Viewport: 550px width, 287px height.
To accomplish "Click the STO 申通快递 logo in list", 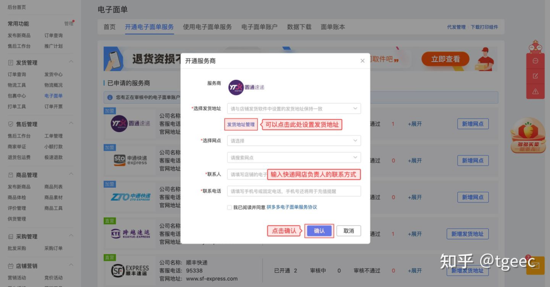I will point(130,160).
